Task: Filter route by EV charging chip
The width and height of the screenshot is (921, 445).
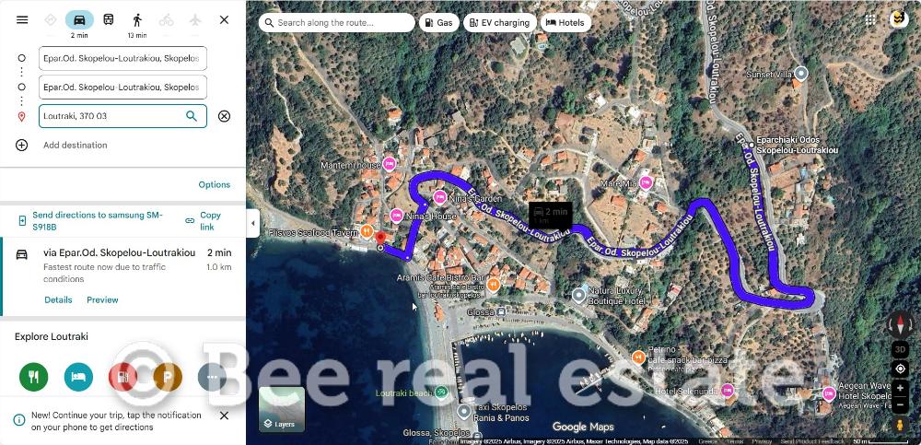Action: 500,22
